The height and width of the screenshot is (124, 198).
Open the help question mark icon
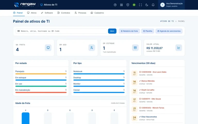115,5
